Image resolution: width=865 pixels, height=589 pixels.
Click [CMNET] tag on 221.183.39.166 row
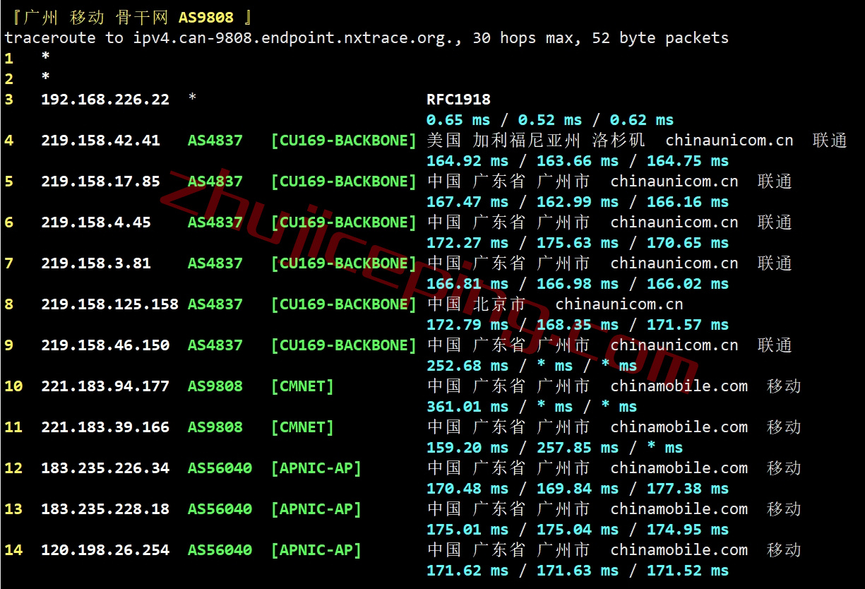302,427
